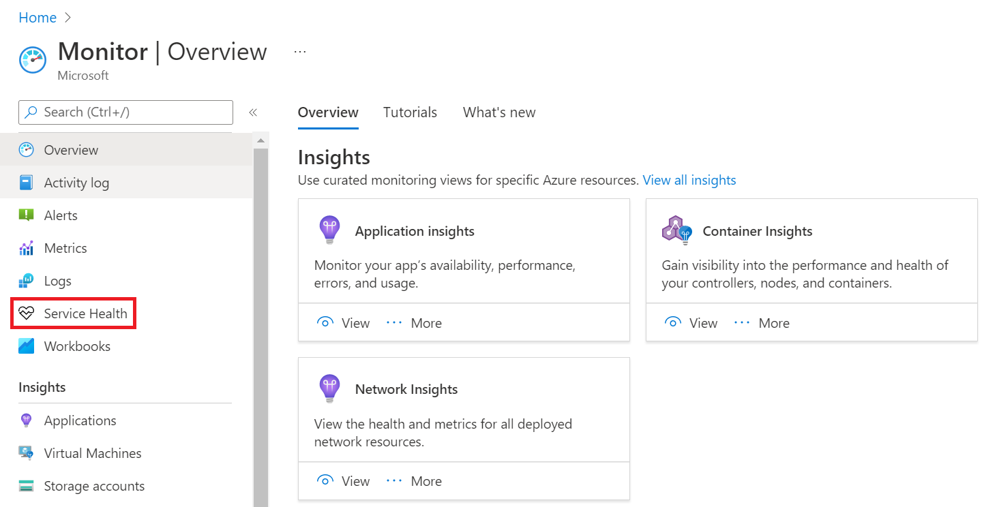
Task: Click the Activity log book icon
Action: 27,183
